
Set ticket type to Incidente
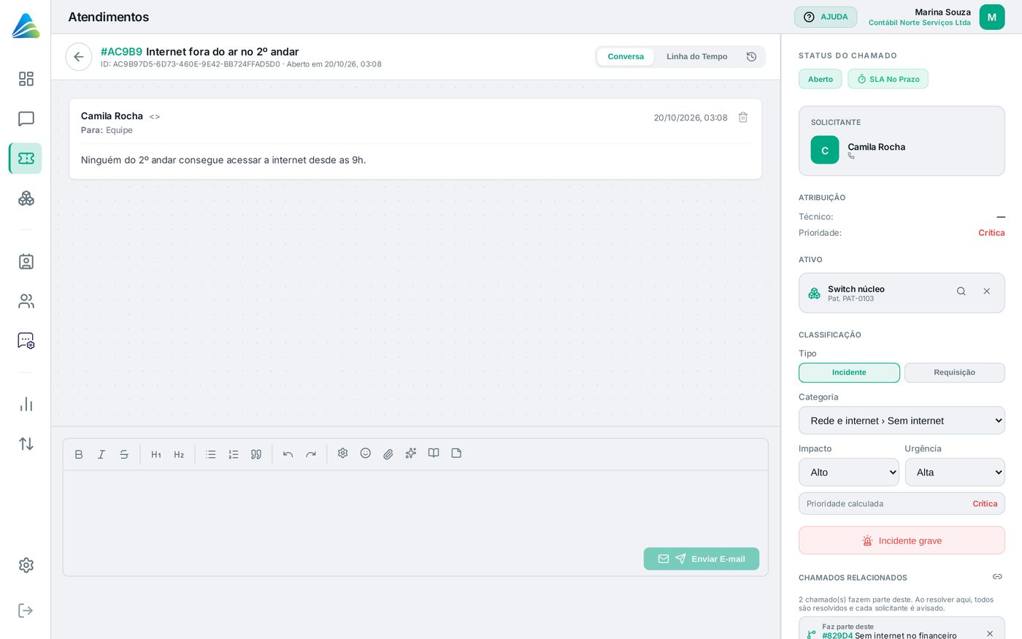(x=849, y=372)
